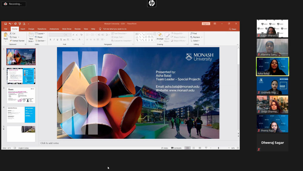Image resolution: width=303 pixels, height=171 pixels.
Task: Expand the shapes gallery More arrow
Action: click(155, 40)
